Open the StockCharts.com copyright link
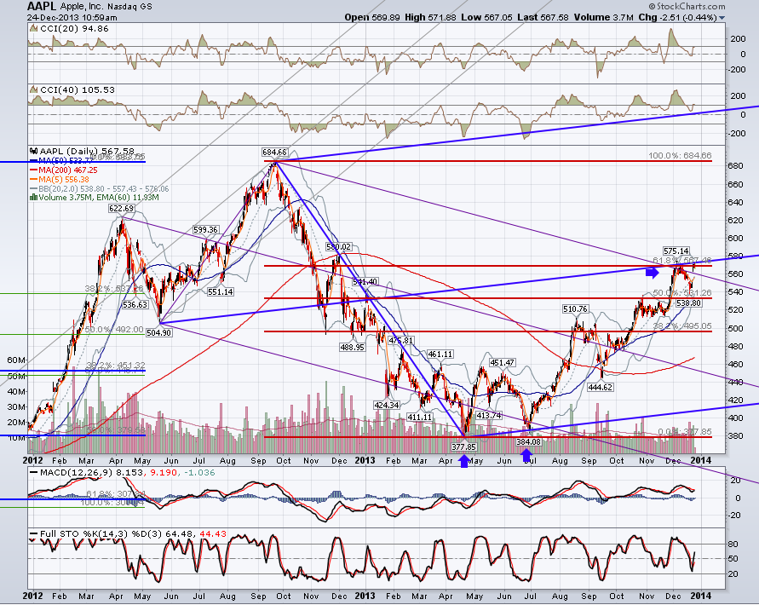The height and width of the screenshot is (605, 759). click(687, 6)
